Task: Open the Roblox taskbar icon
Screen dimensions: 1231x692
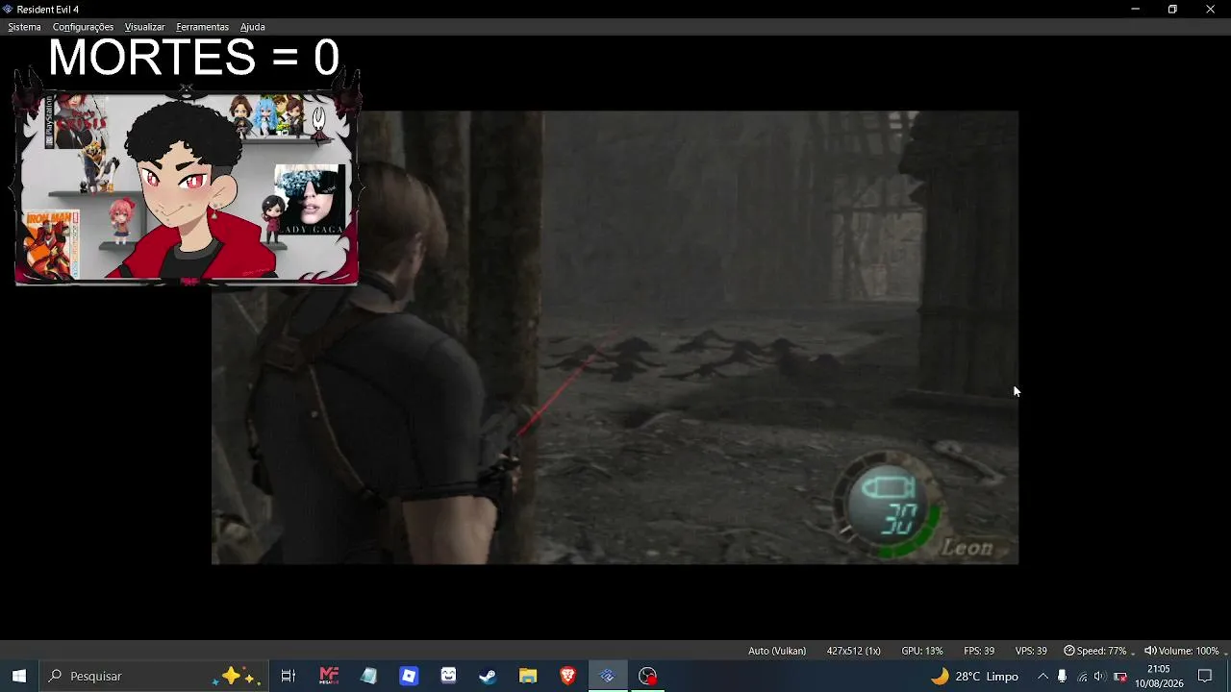Action: [x=409, y=676]
